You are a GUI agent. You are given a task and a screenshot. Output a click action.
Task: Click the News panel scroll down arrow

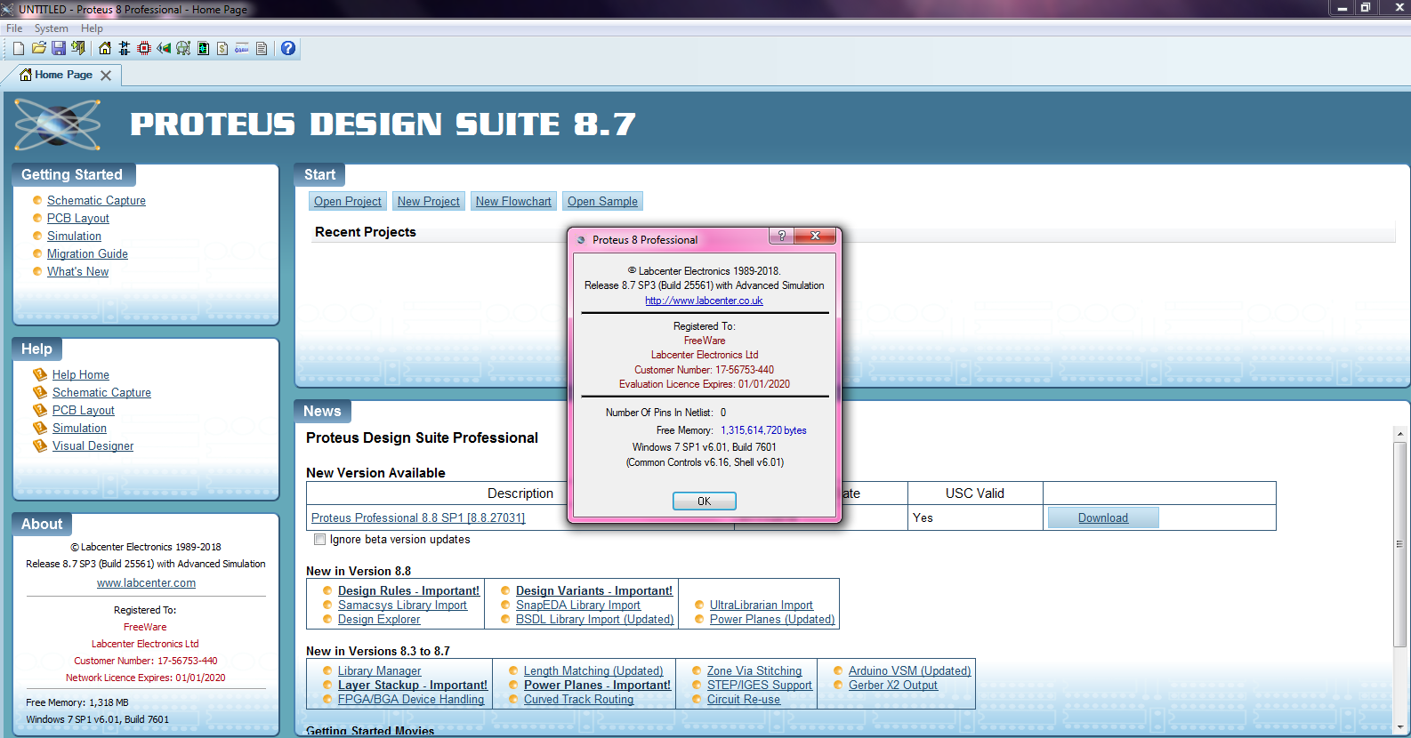coord(1399,726)
